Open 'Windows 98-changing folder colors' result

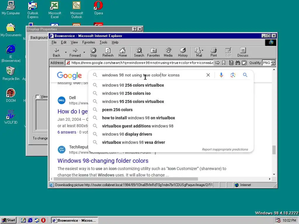(103, 161)
